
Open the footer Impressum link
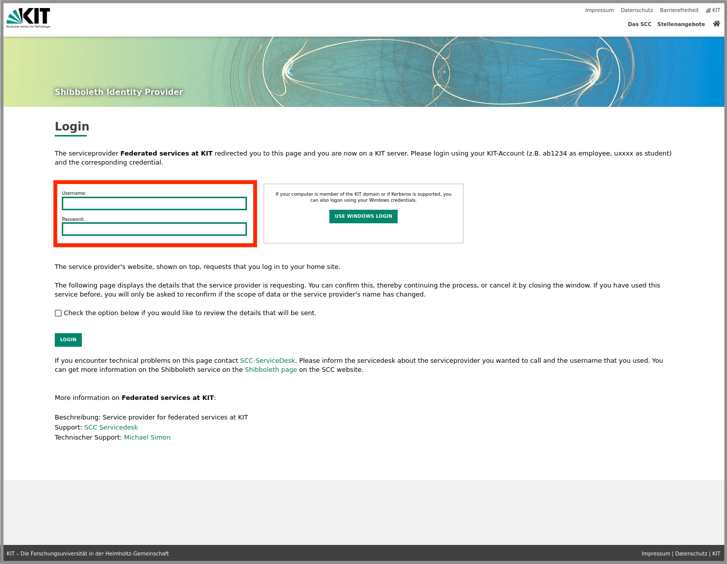tap(656, 553)
